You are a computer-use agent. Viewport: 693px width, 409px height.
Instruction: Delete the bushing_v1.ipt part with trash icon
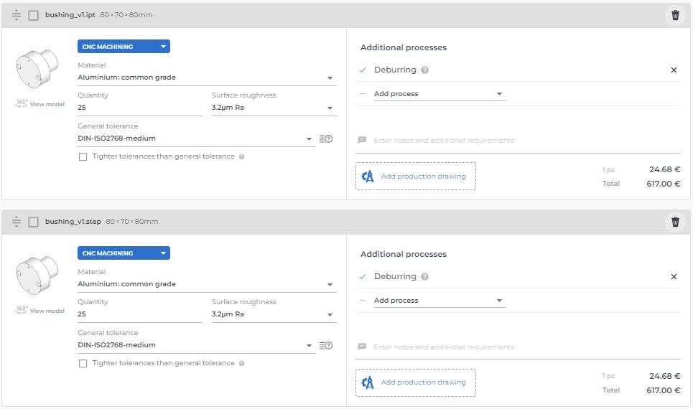(675, 15)
